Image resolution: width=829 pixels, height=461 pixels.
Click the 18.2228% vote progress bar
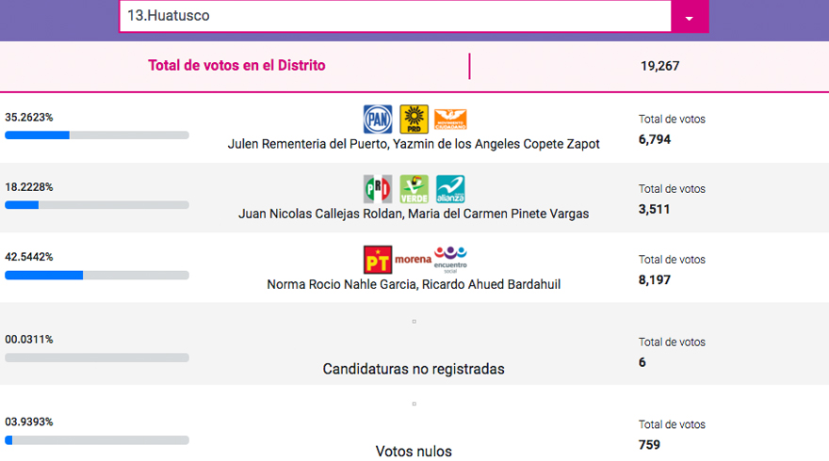click(x=97, y=205)
